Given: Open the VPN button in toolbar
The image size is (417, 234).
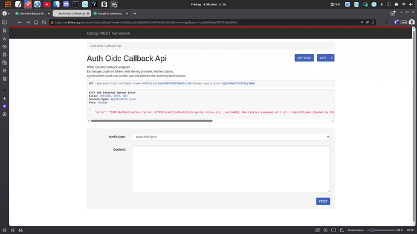Looking at the screenshot, I should [x=404, y=22].
